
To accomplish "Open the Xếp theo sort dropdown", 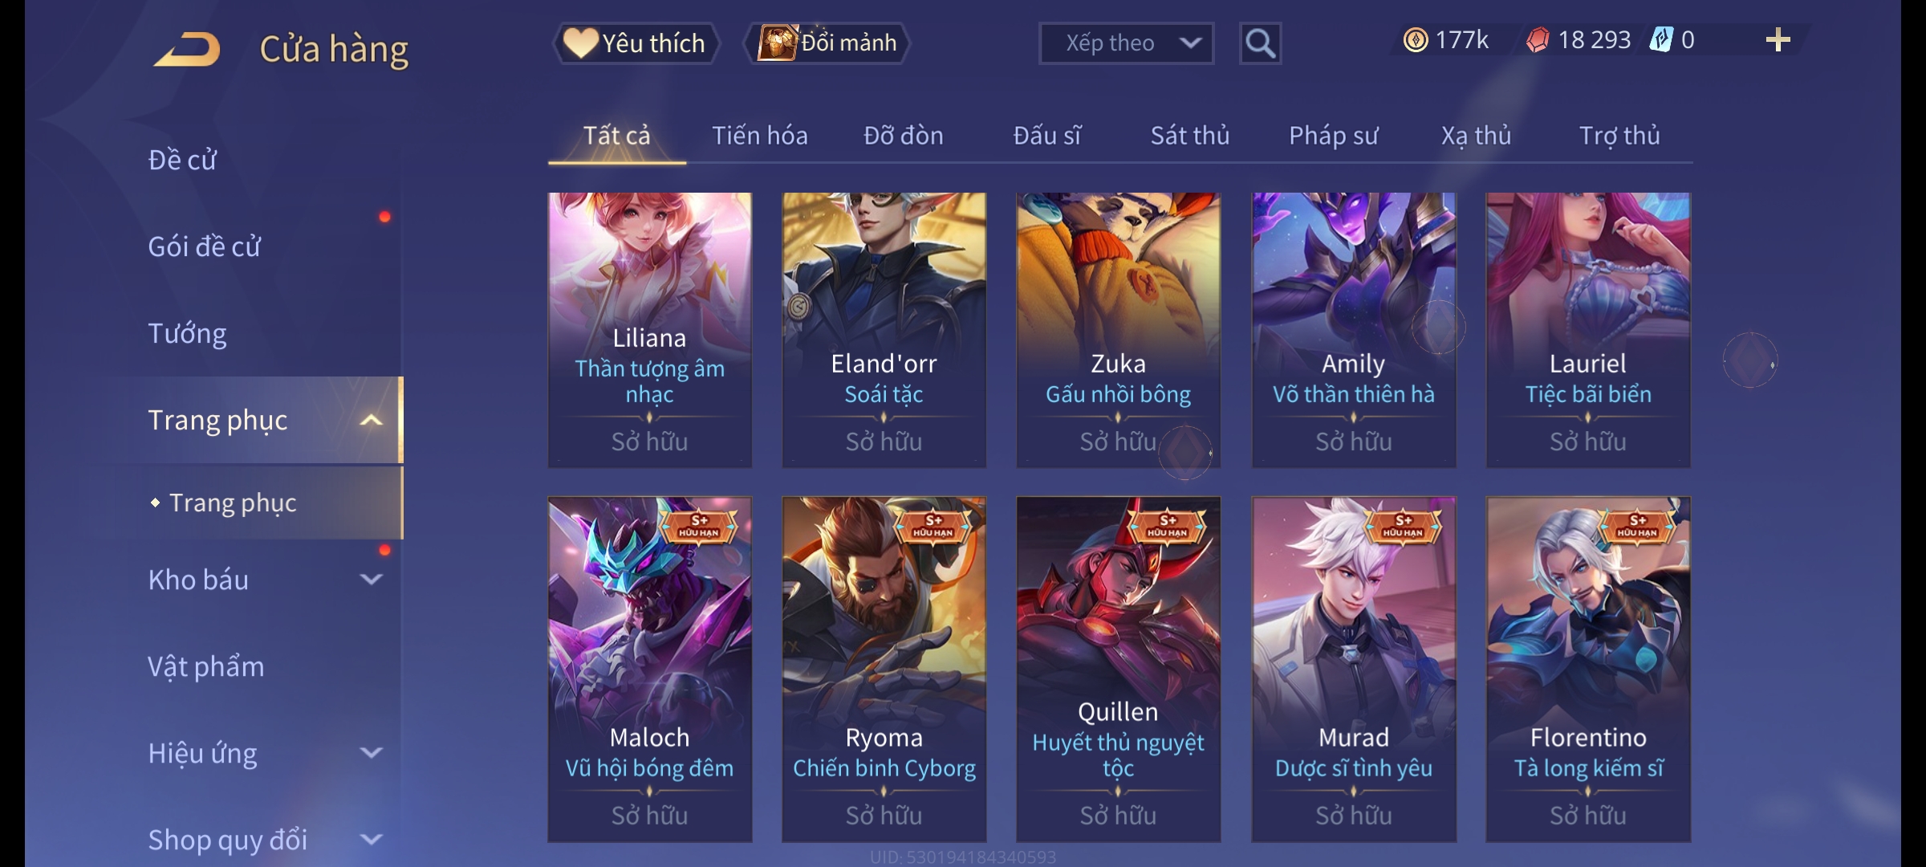I will 1126,43.
